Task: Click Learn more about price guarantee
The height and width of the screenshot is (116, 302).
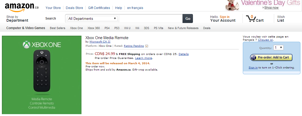Action: [144, 58]
